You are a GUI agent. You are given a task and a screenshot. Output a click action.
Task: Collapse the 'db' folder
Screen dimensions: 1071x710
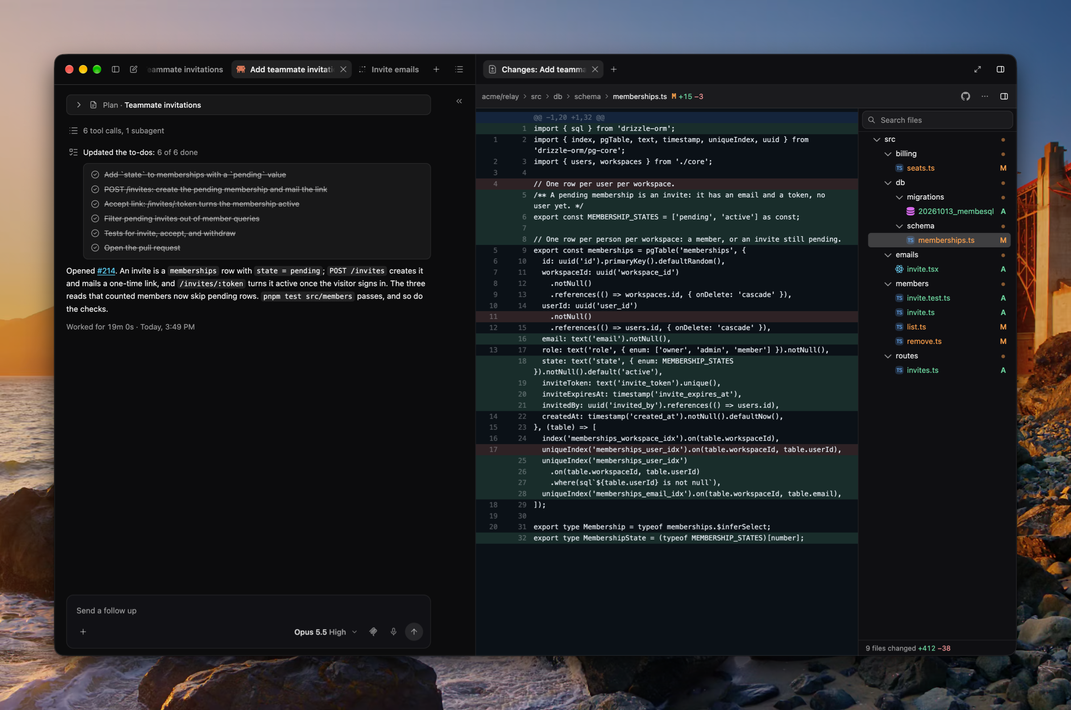888,183
